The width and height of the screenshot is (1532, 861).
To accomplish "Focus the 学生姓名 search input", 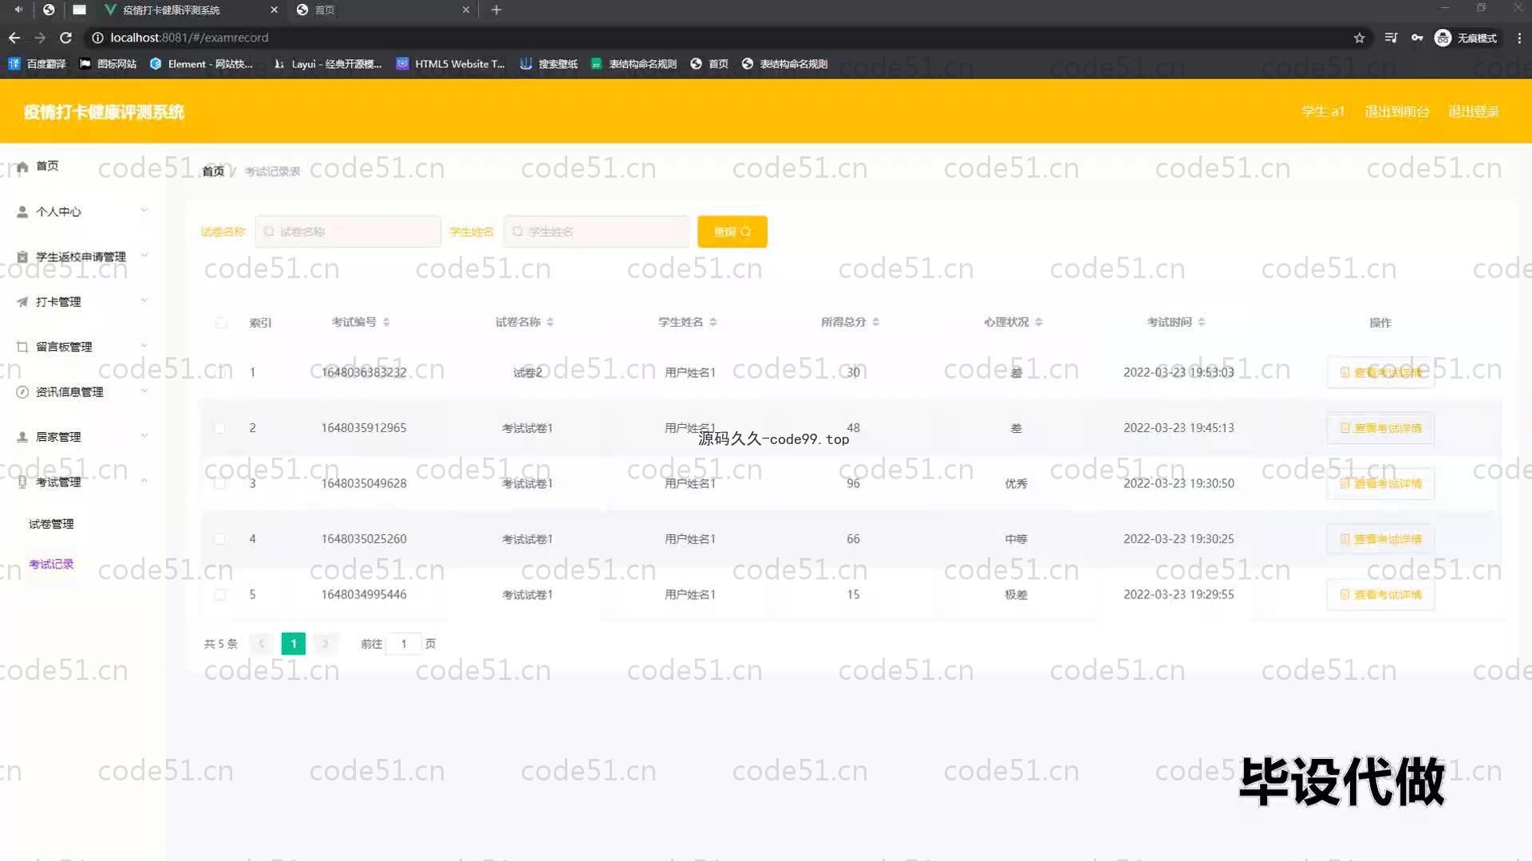I will [x=597, y=232].
